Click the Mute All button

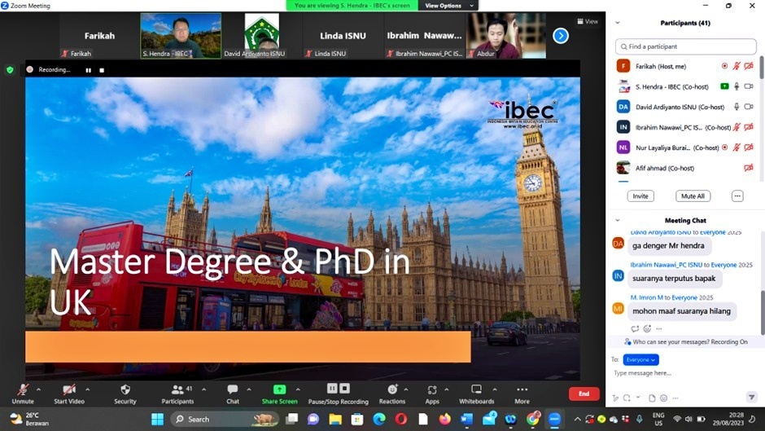[x=692, y=196]
